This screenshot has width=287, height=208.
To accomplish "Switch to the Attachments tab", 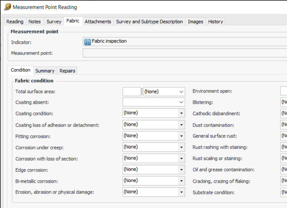I will (x=98, y=21).
